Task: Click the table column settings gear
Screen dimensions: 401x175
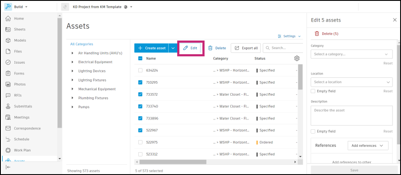Action: [297, 58]
